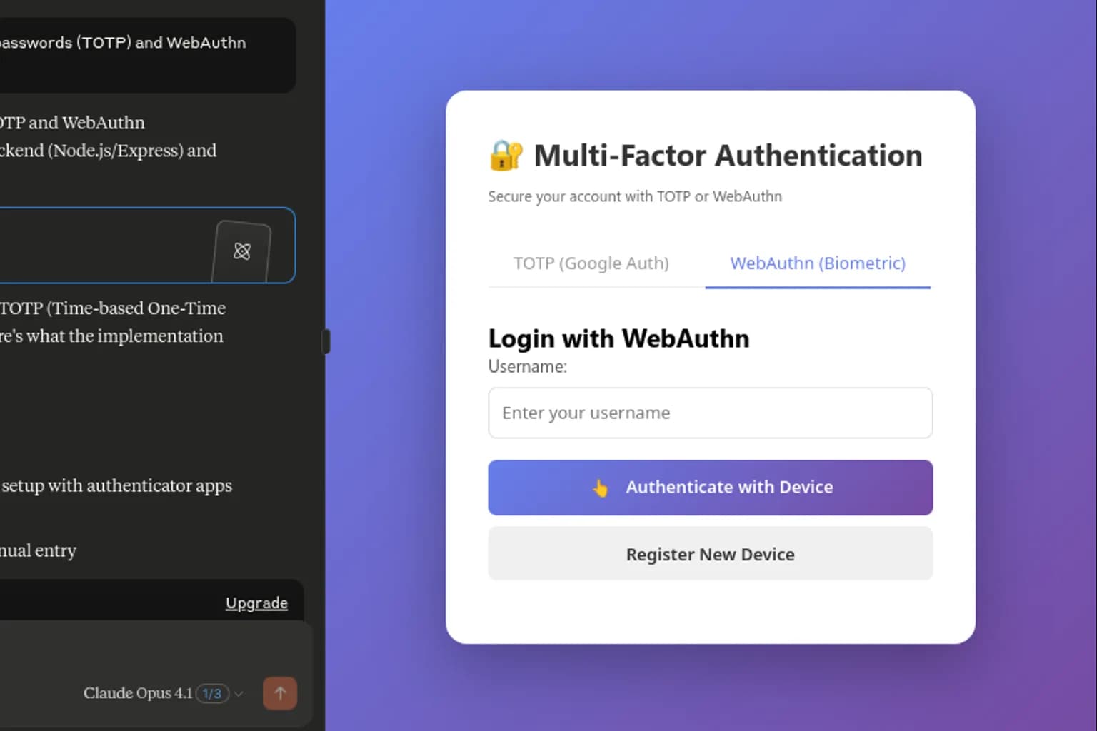Click pointing-finger icon on Authenticate button
The image size is (1097, 731).
[x=601, y=488]
